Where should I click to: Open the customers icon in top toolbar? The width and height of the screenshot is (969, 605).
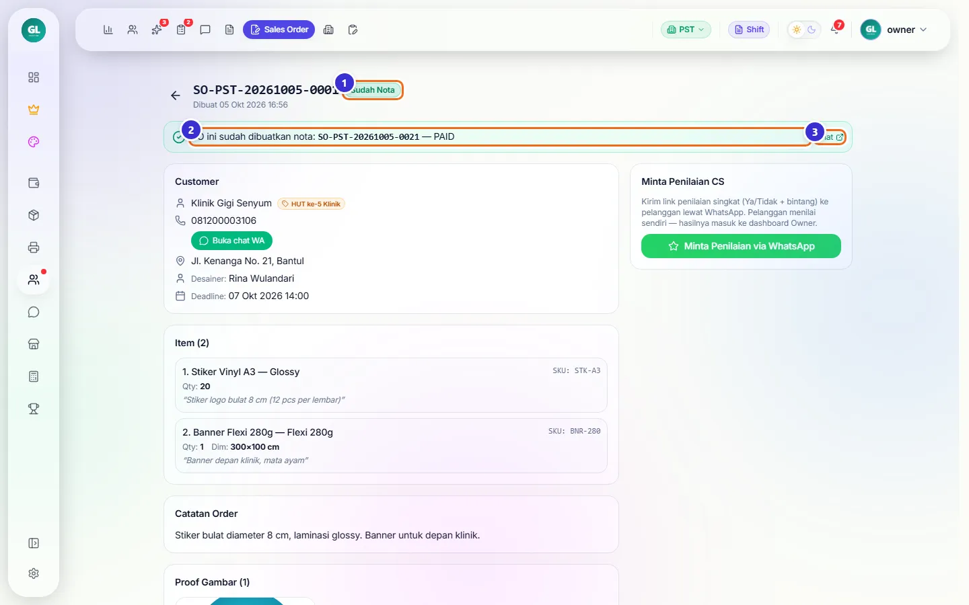tap(133, 30)
